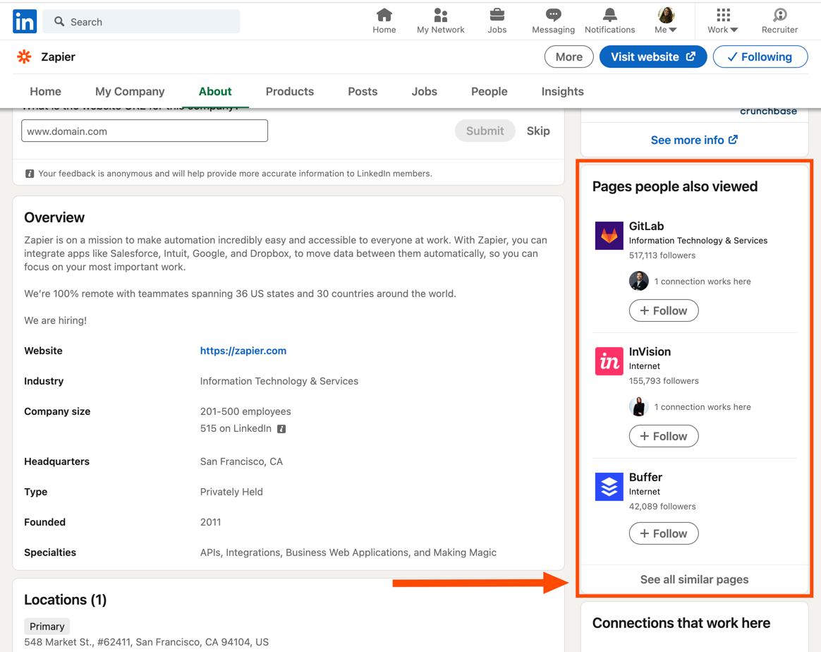Open the https://zapier.com link

coord(243,351)
